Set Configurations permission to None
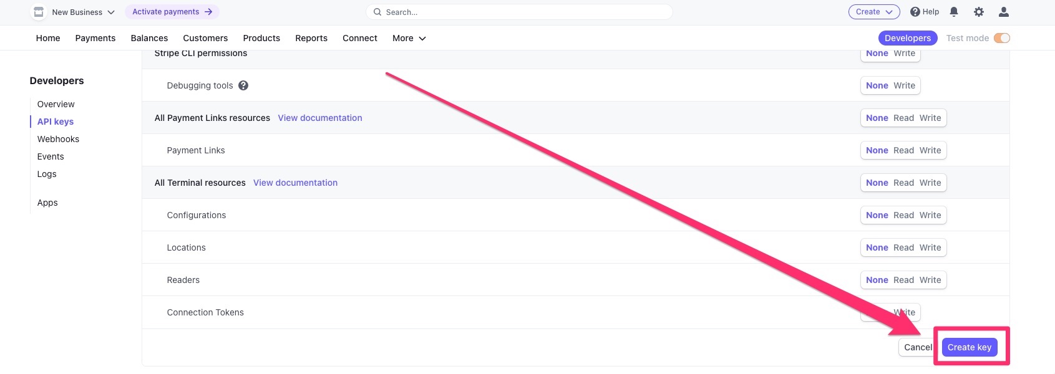Image resolution: width=1055 pixels, height=374 pixels. [877, 215]
